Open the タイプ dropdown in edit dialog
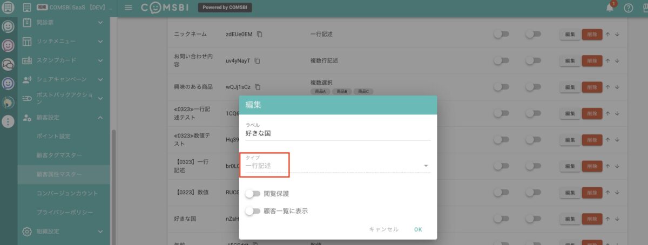This screenshot has width=648, height=245. tap(337, 166)
